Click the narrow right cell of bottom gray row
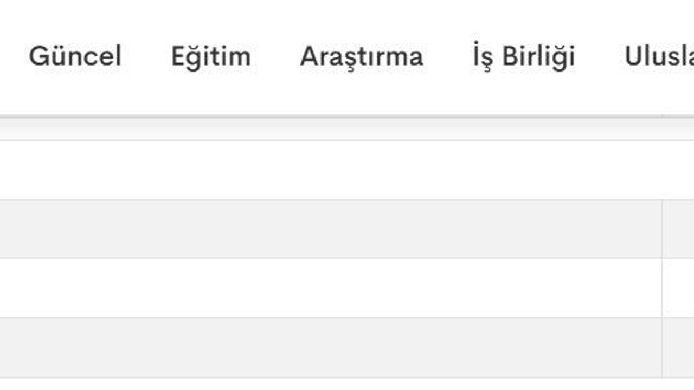 [678, 347]
